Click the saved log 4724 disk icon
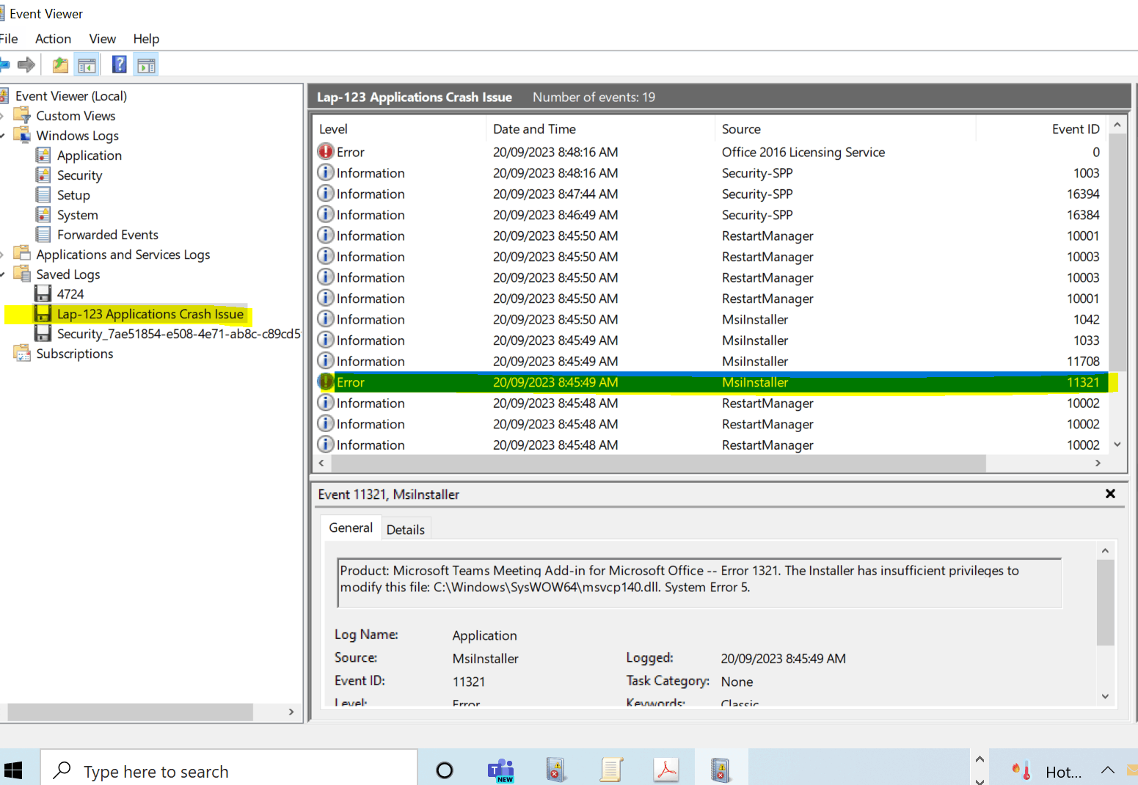Viewport: 1138px width, 785px height. [43, 293]
